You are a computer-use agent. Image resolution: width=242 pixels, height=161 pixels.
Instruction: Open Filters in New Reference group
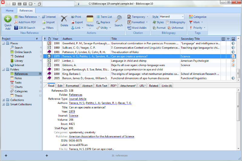(x=48, y=28)
